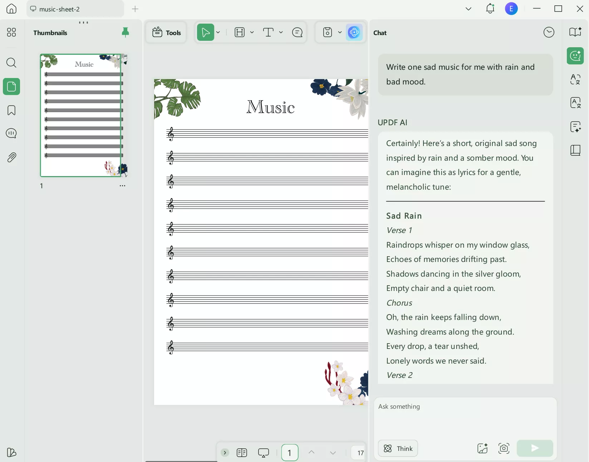Open the Search panel in left sidebar
Screen dimensions: 589x462
coord(11,63)
